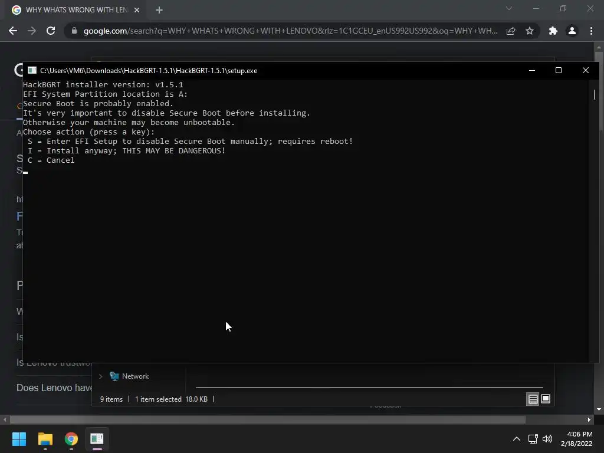This screenshot has height=453, width=604.
Task: Click the 'I = Install anyway' text line
Action: click(126, 151)
